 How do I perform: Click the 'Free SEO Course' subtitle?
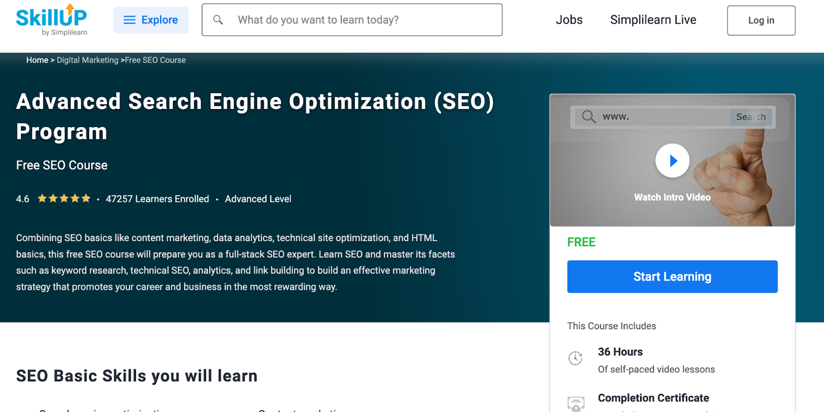coord(62,165)
